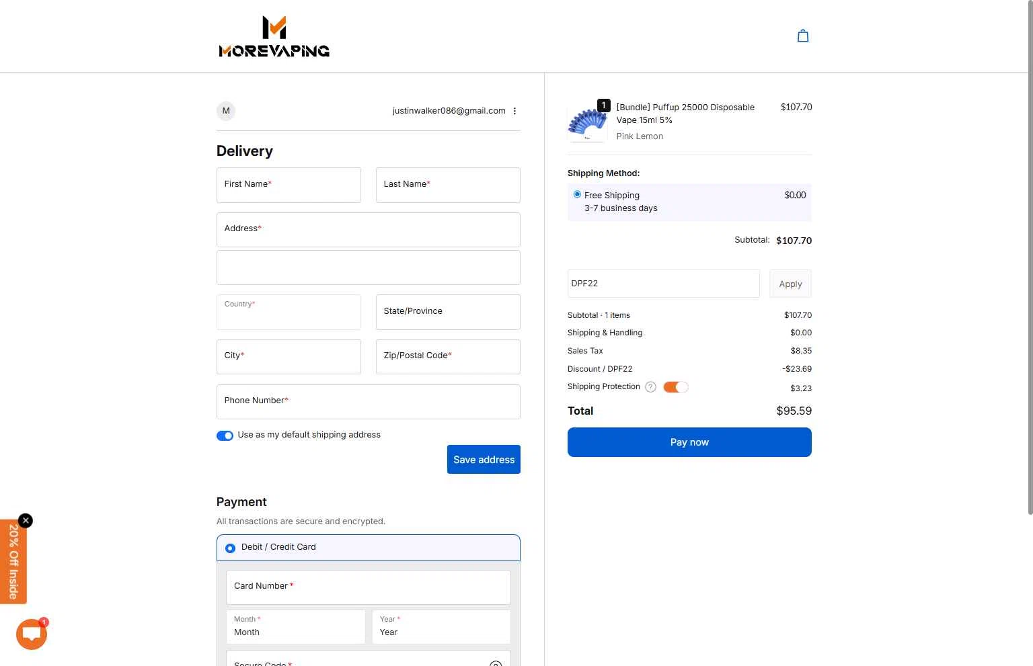Focus the Phone Number field
This screenshot has width=1033, height=666.
(x=369, y=402)
